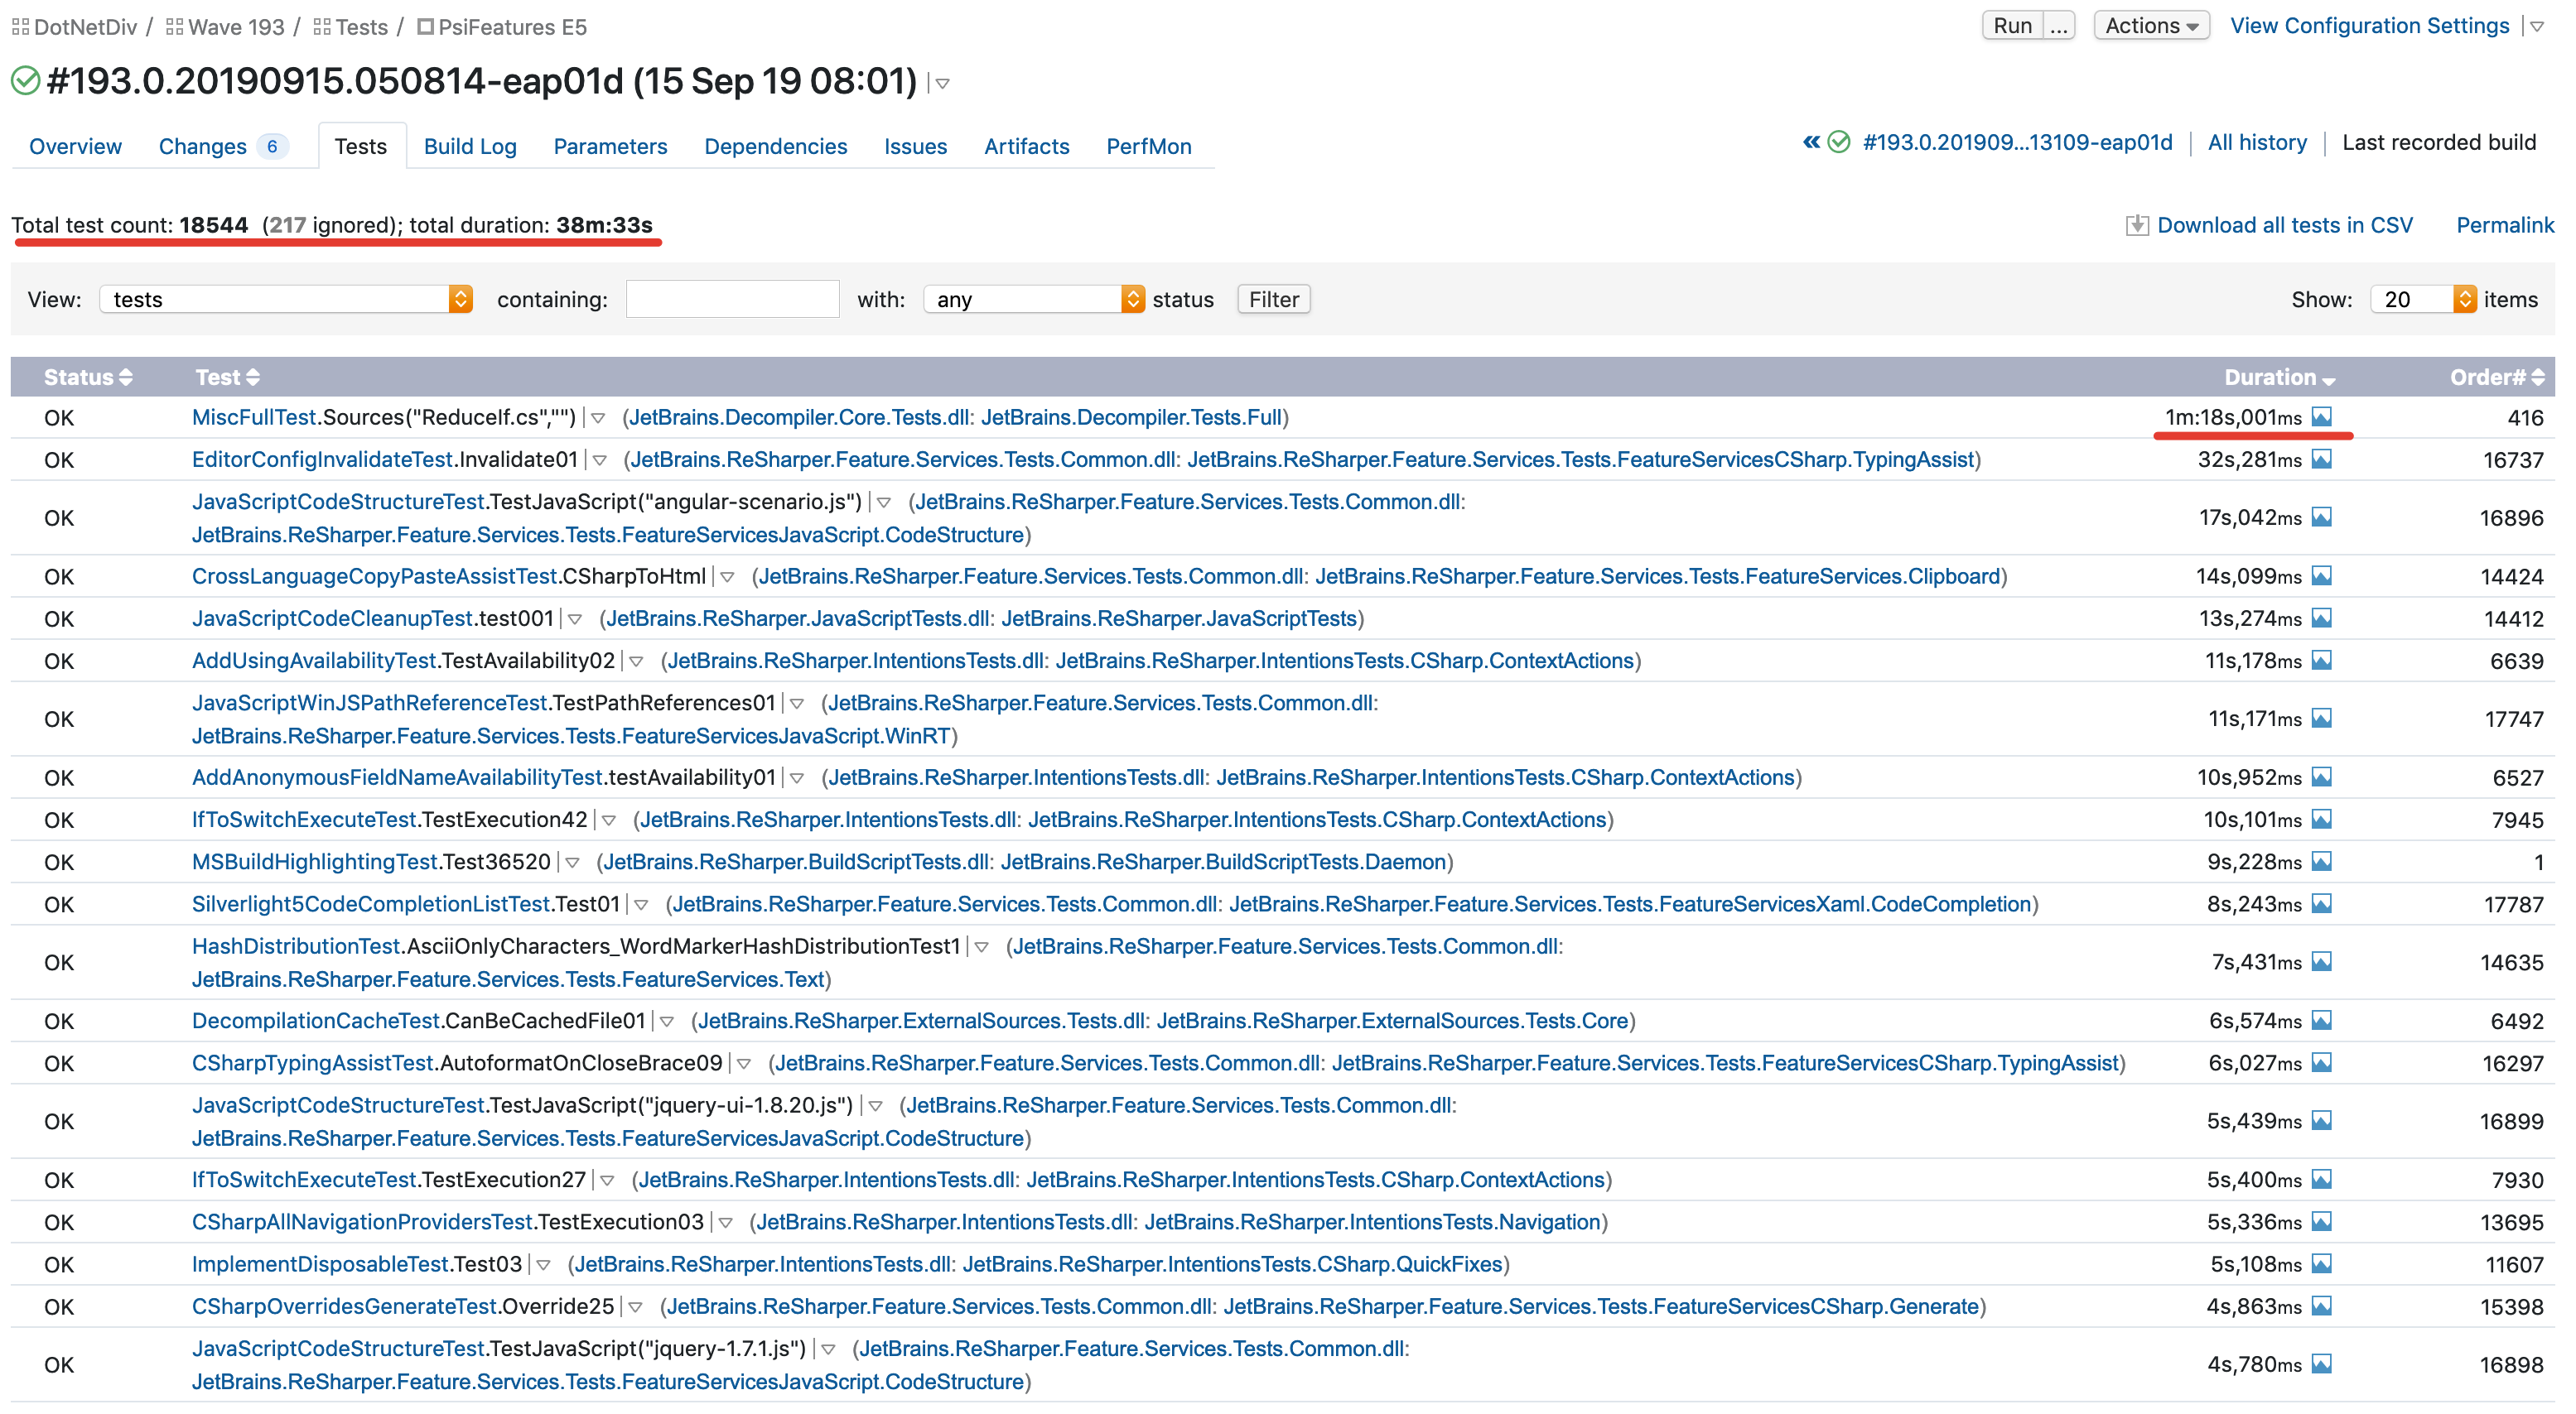Click the Run button
This screenshot has height=1414, width=2576.
(x=2012, y=26)
